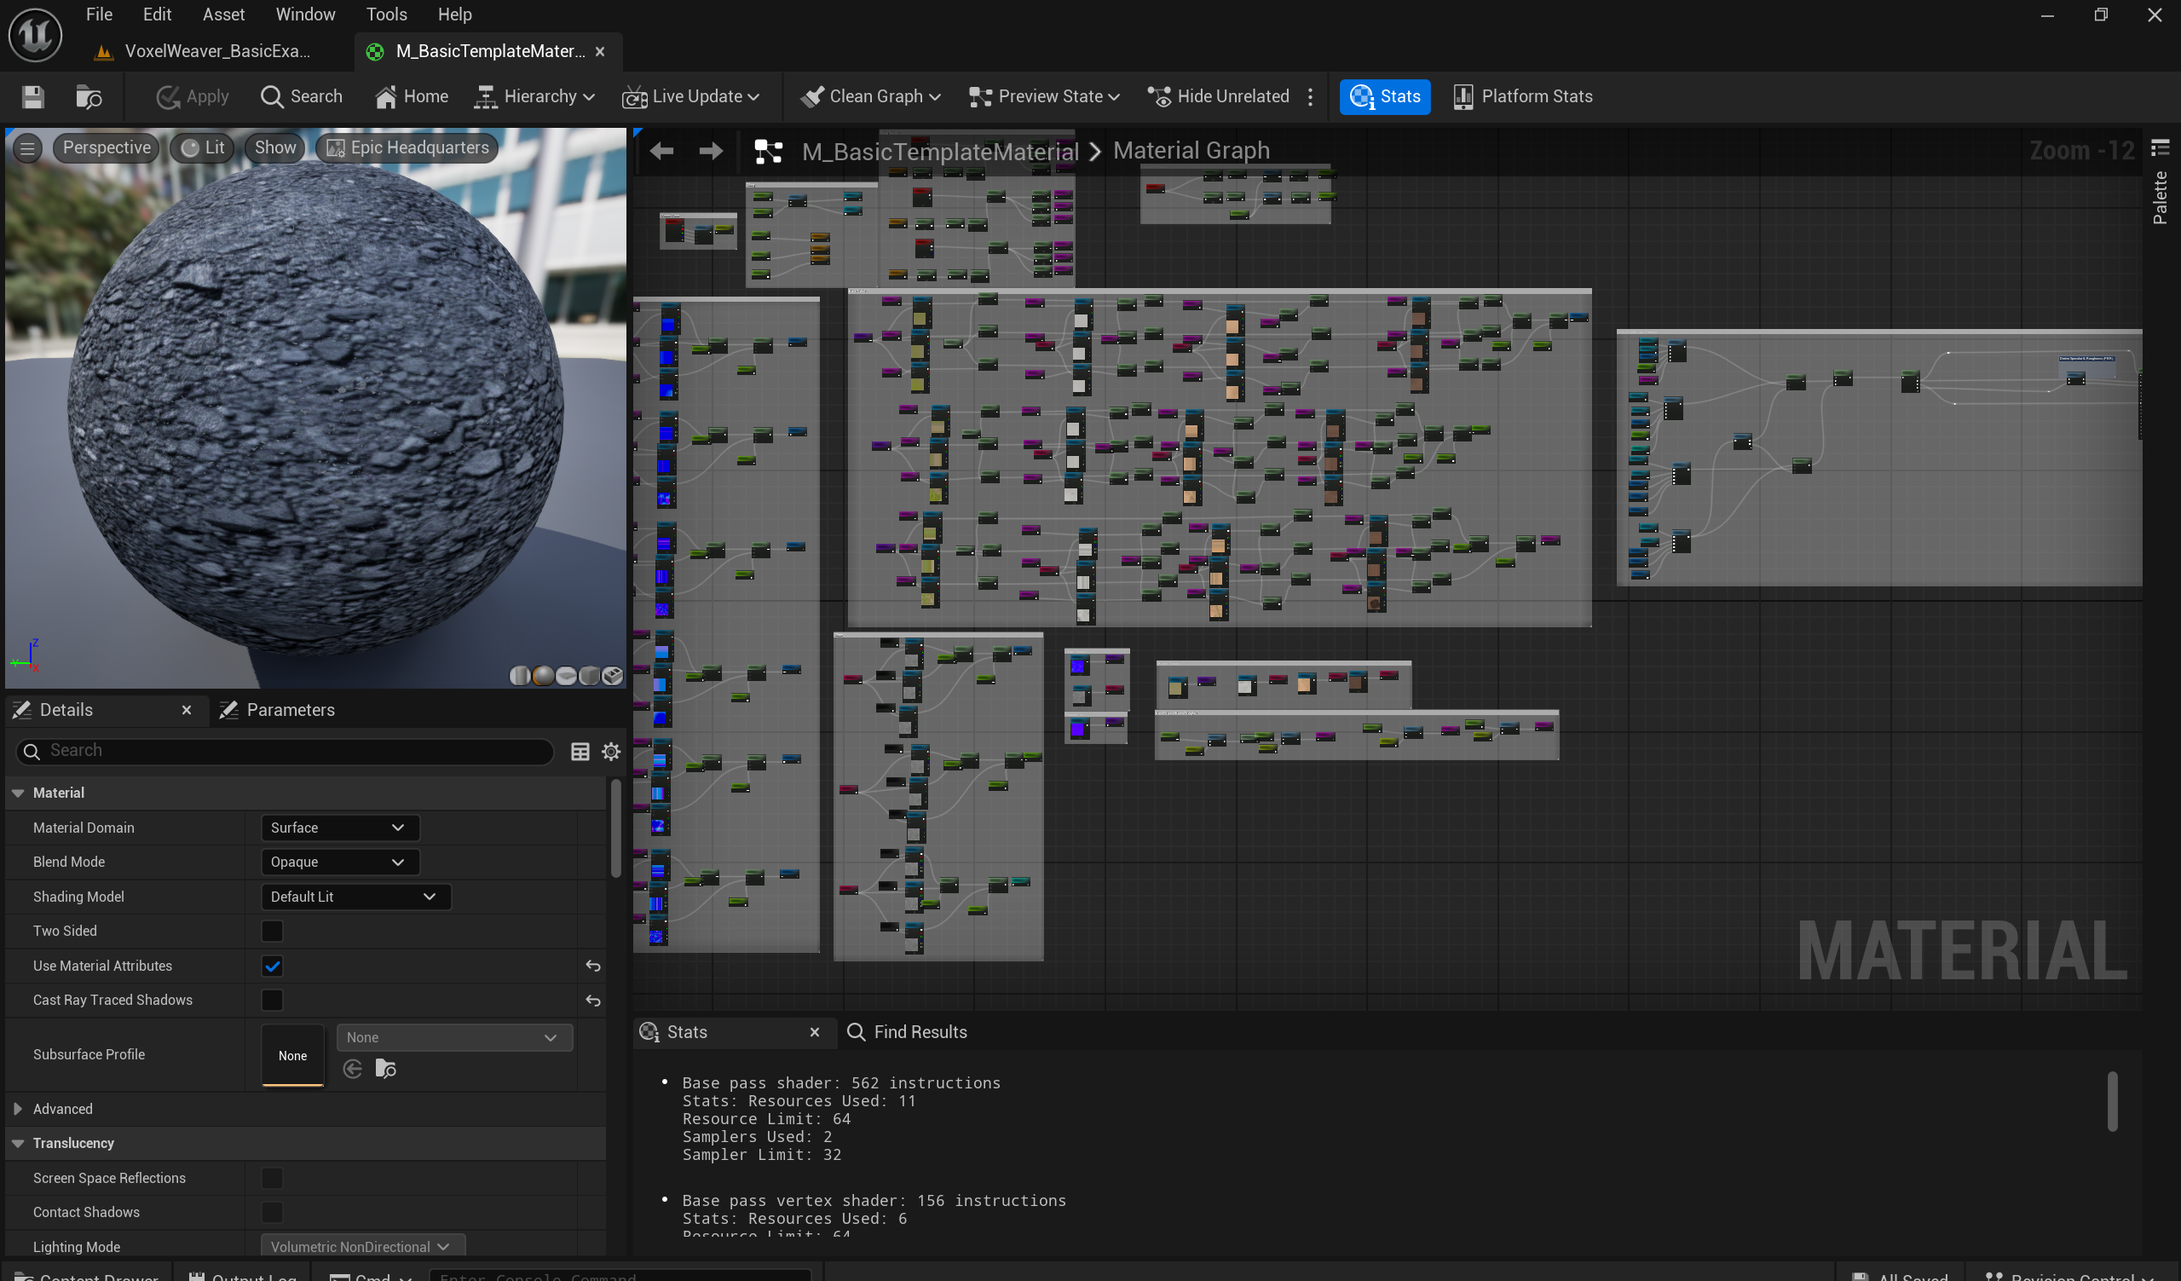The width and height of the screenshot is (2181, 1281).
Task: Open the Help menu
Action: tap(454, 14)
